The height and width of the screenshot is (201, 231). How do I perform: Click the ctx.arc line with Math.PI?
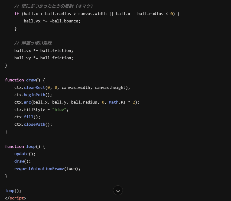(77, 102)
